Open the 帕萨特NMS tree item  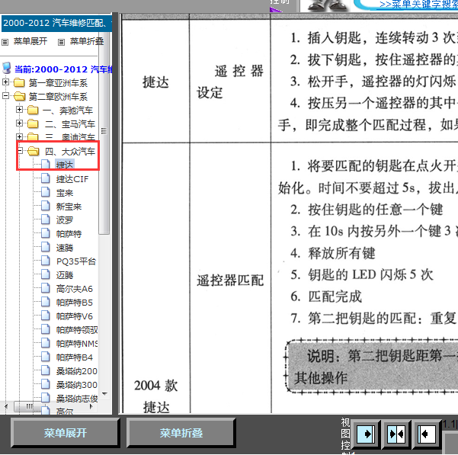click(x=77, y=344)
